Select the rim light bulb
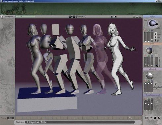 [156, 37]
